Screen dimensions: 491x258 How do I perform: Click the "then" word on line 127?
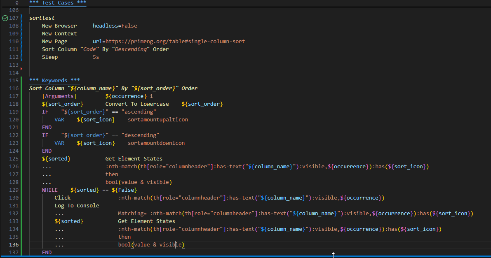(112, 174)
